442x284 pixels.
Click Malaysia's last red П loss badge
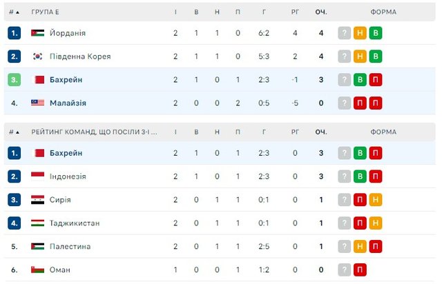pos(376,103)
